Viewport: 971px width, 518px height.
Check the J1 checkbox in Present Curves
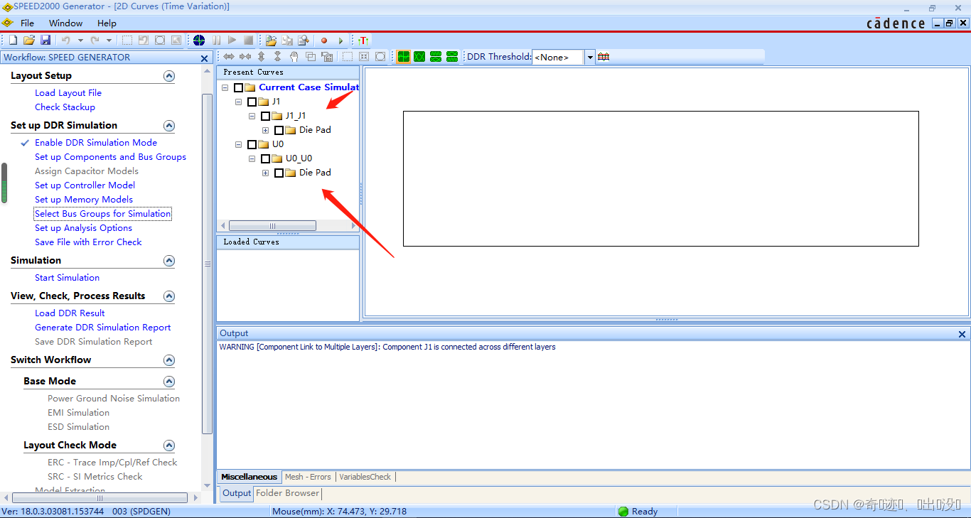(x=252, y=102)
